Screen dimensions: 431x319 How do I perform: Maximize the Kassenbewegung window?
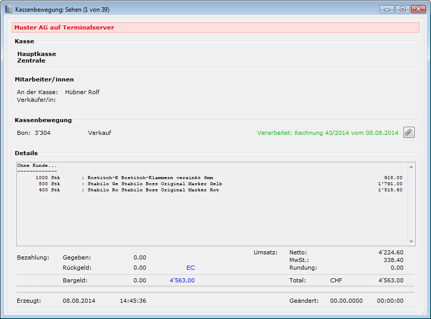(x=402, y=9)
